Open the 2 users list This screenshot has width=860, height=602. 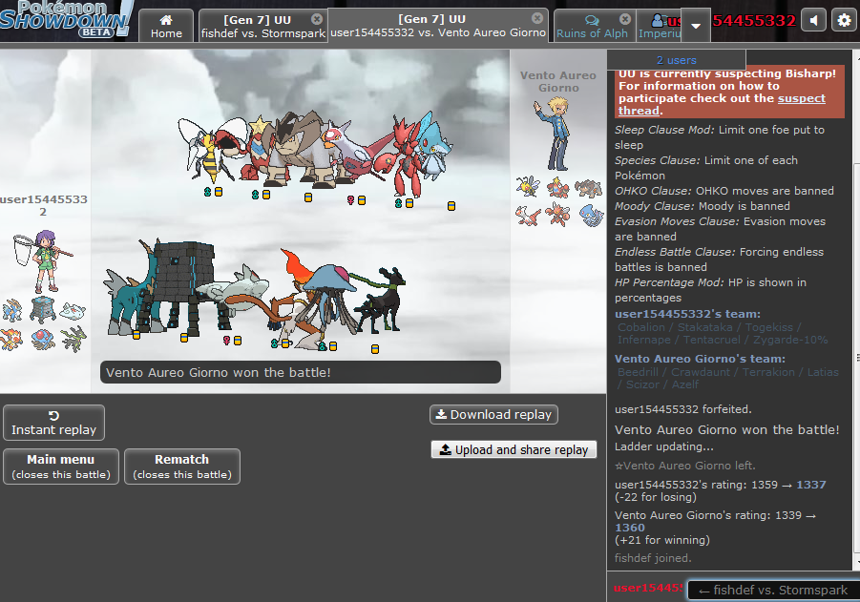point(677,60)
